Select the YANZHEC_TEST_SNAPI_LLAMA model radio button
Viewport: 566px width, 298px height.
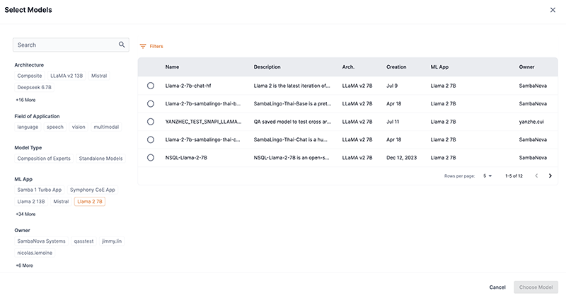[151, 122]
